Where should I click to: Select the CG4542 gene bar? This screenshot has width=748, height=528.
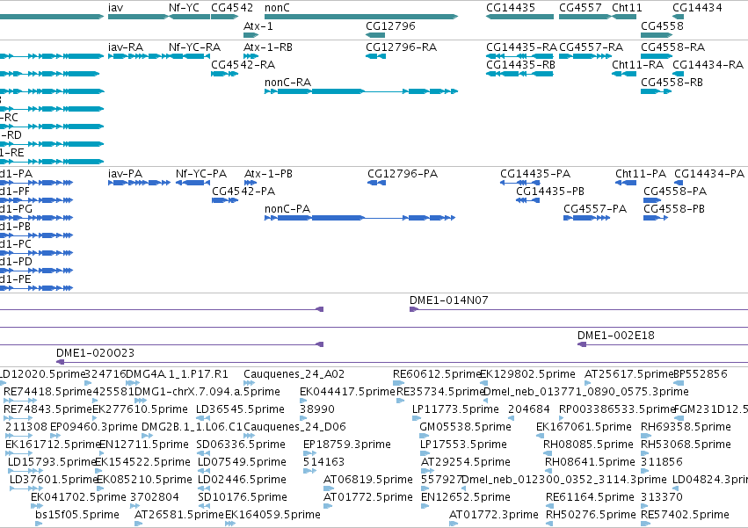[x=225, y=17]
